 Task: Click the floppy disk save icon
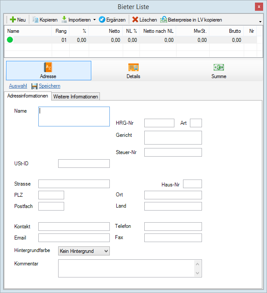[x=34, y=86]
